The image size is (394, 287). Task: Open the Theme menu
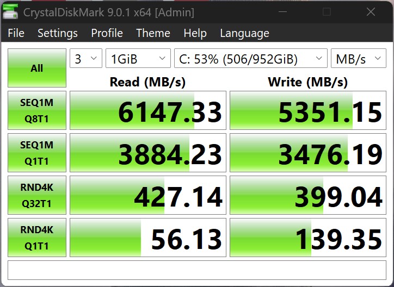(x=153, y=33)
